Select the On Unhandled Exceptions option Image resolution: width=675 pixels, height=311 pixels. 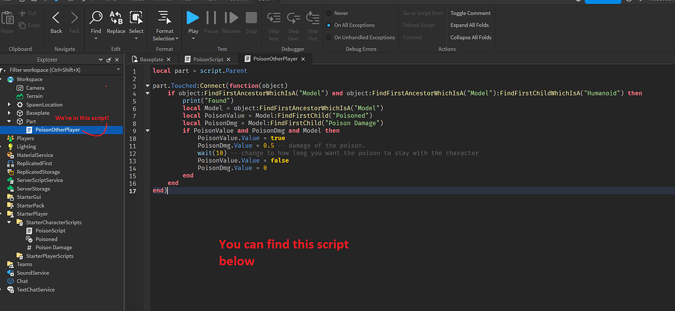point(328,38)
